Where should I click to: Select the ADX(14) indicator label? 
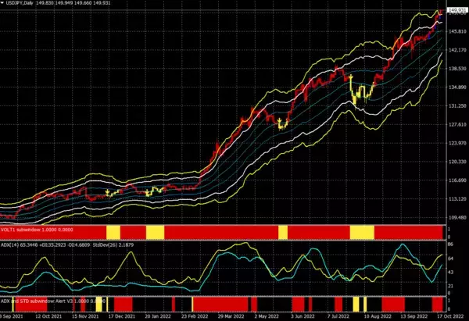(x=17, y=244)
